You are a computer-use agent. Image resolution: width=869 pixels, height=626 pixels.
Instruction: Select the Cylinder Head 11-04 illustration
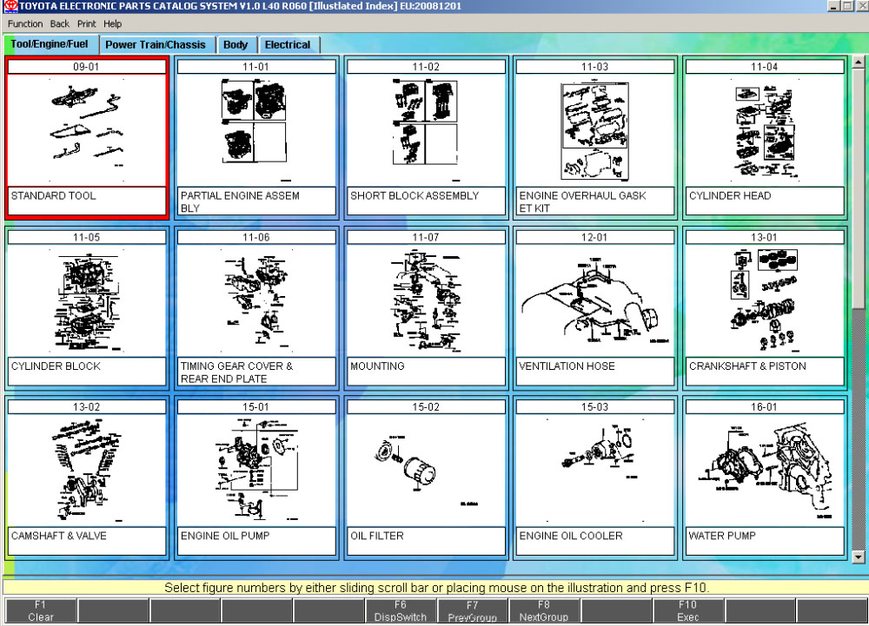[764, 129]
